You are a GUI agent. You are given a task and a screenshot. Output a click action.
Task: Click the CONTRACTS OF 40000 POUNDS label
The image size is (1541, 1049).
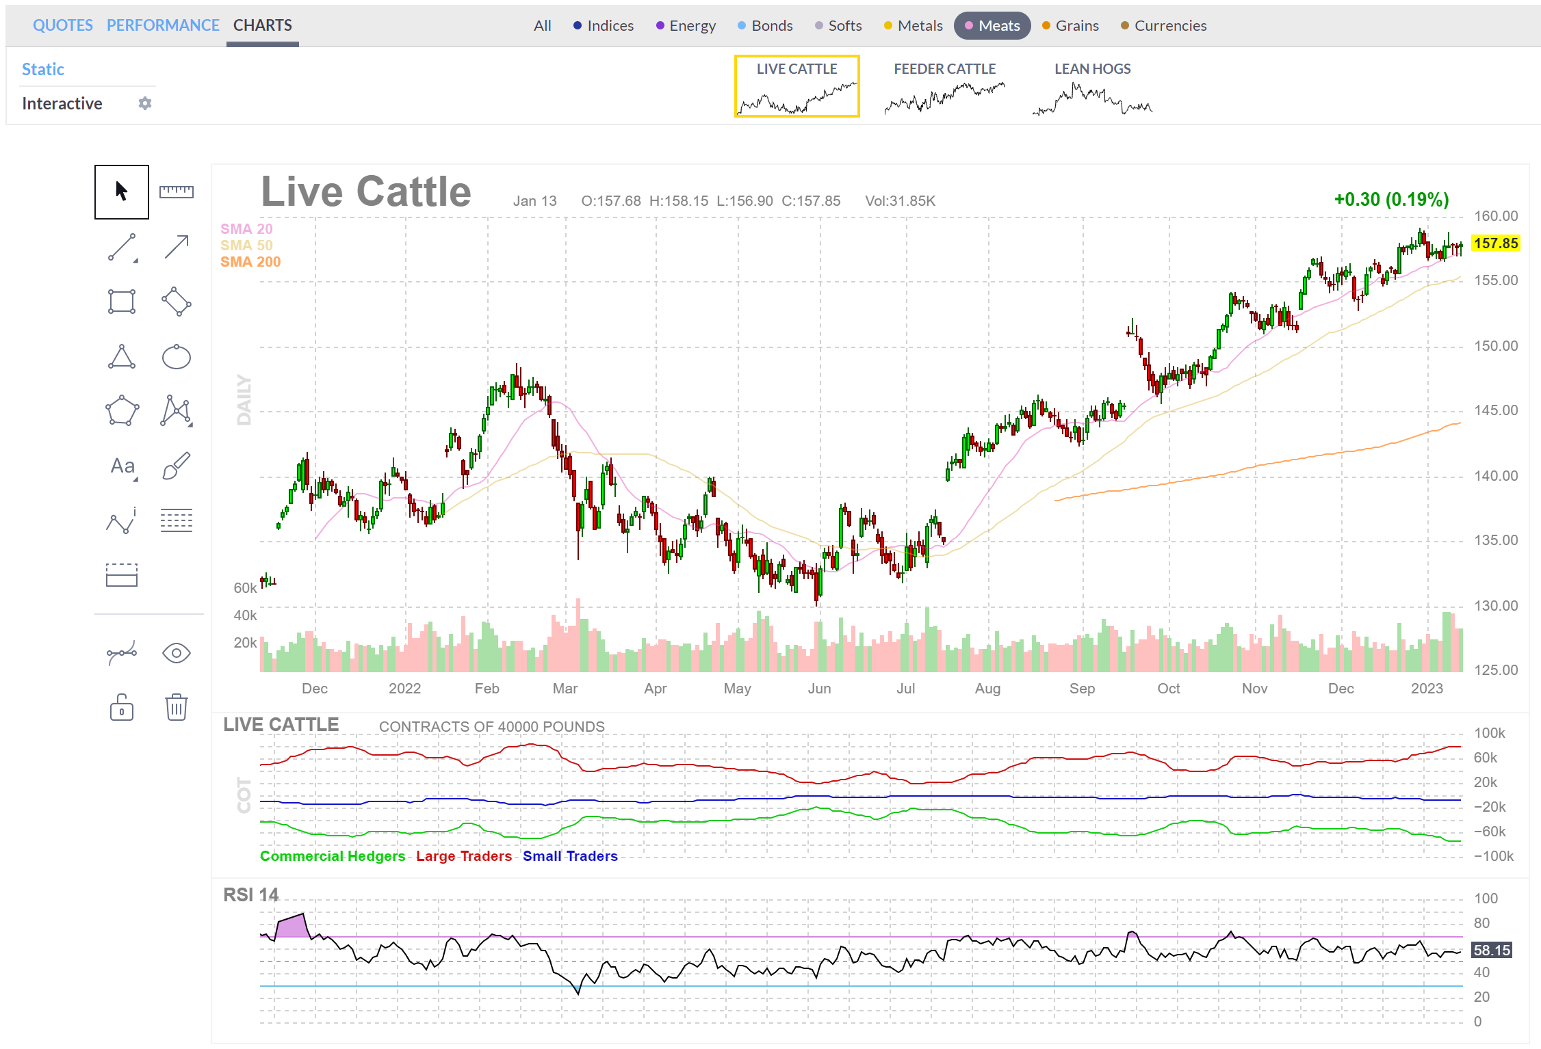pos(492,726)
